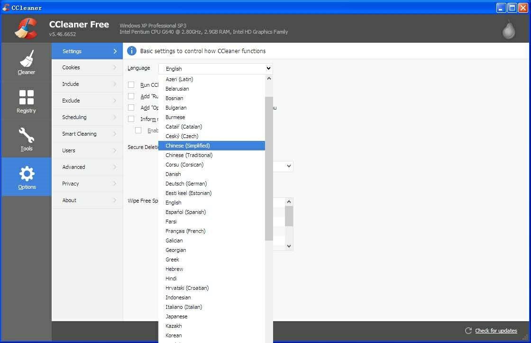Click the Piriform pear icon
Viewport: 531px width, 343px height.
pos(508,30)
